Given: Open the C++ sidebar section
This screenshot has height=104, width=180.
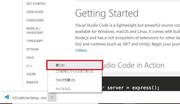Looking at the screenshot, I should 29,66.
